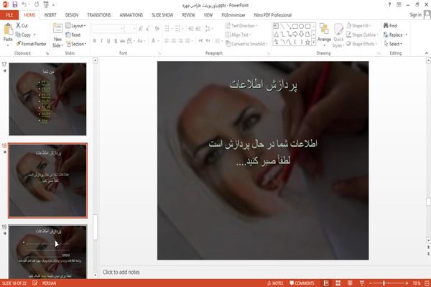Switch to the TRANSITIONS tab
Screen dimensions: 431x287
[99, 15]
